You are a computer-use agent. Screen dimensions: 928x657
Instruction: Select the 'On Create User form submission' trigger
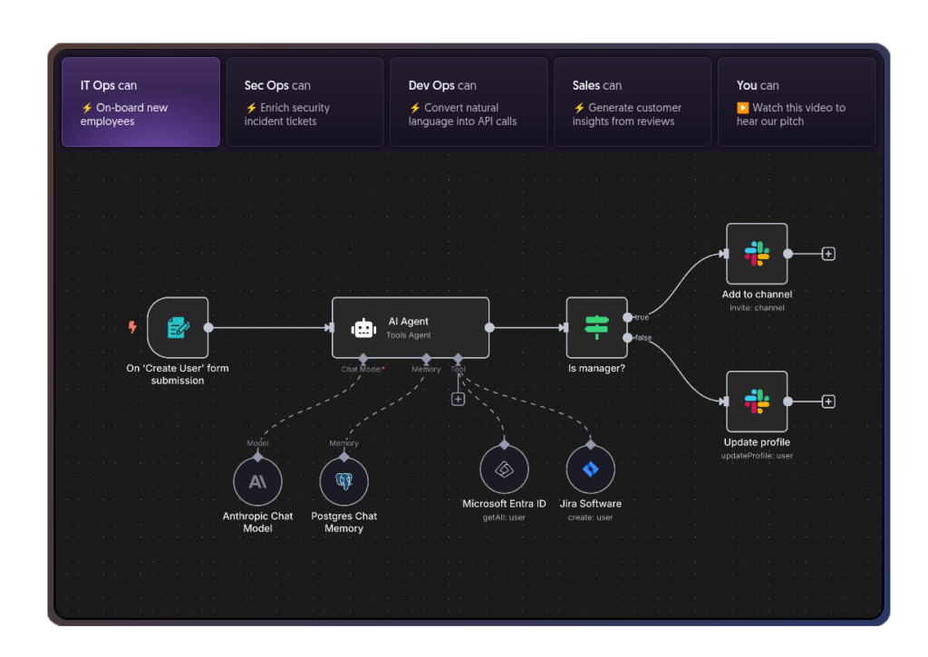coord(179,328)
